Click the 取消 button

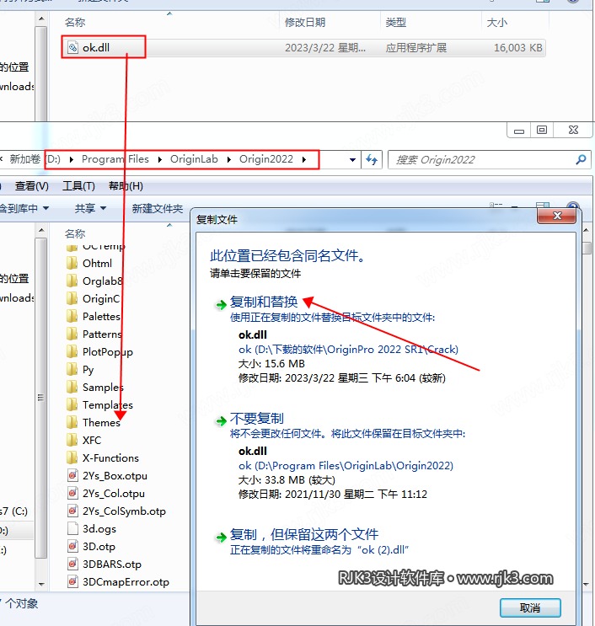coord(530,607)
